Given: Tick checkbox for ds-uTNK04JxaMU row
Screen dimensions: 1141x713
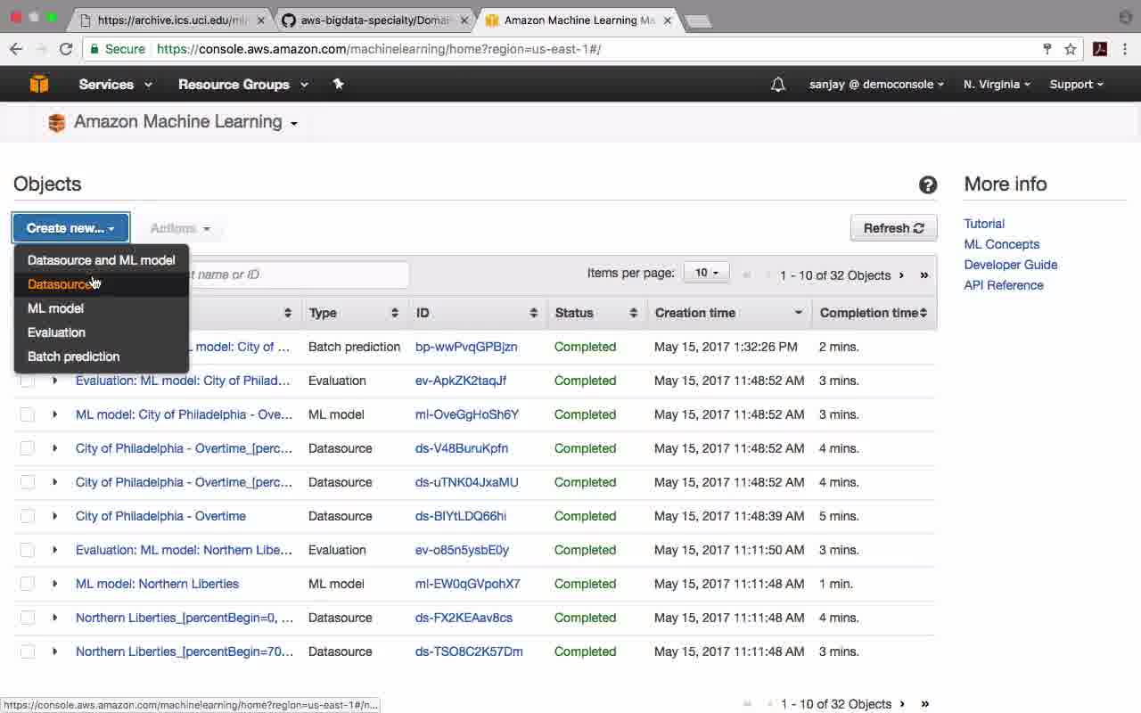Looking at the screenshot, I should click(x=28, y=482).
